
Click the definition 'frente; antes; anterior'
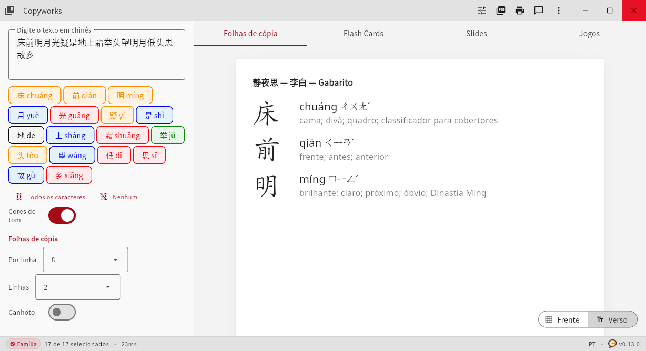tap(344, 157)
